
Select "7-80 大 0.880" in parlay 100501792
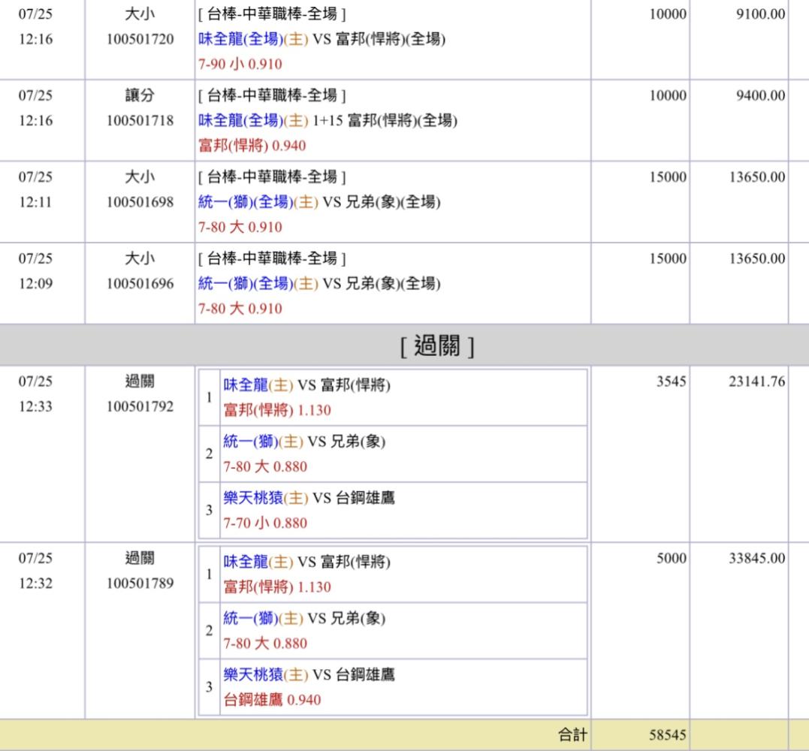(265, 467)
